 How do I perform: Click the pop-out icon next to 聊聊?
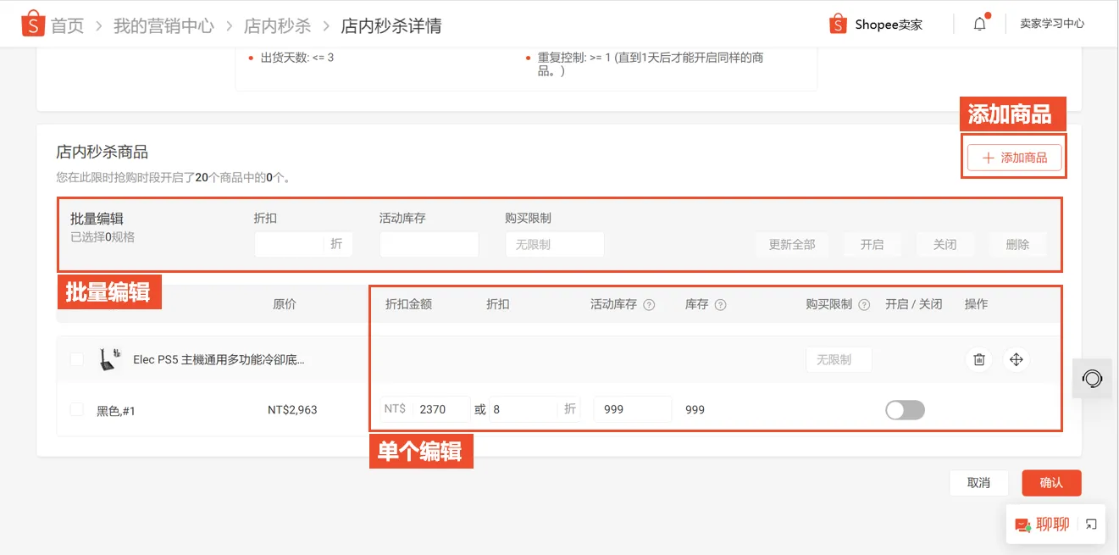click(x=1092, y=524)
